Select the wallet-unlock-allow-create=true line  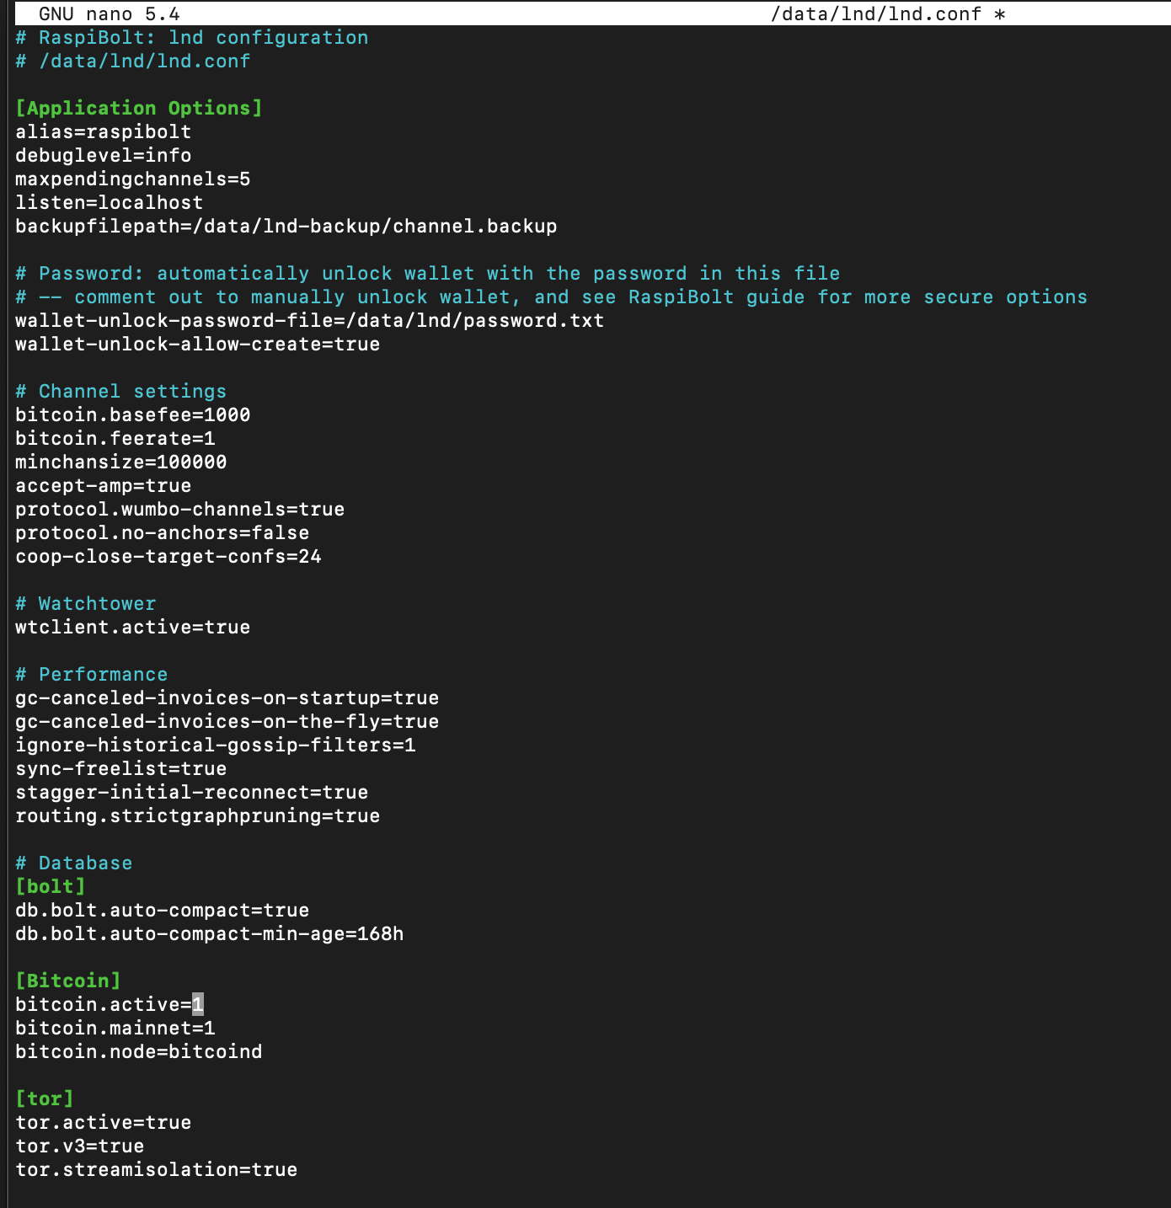[x=198, y=344]
